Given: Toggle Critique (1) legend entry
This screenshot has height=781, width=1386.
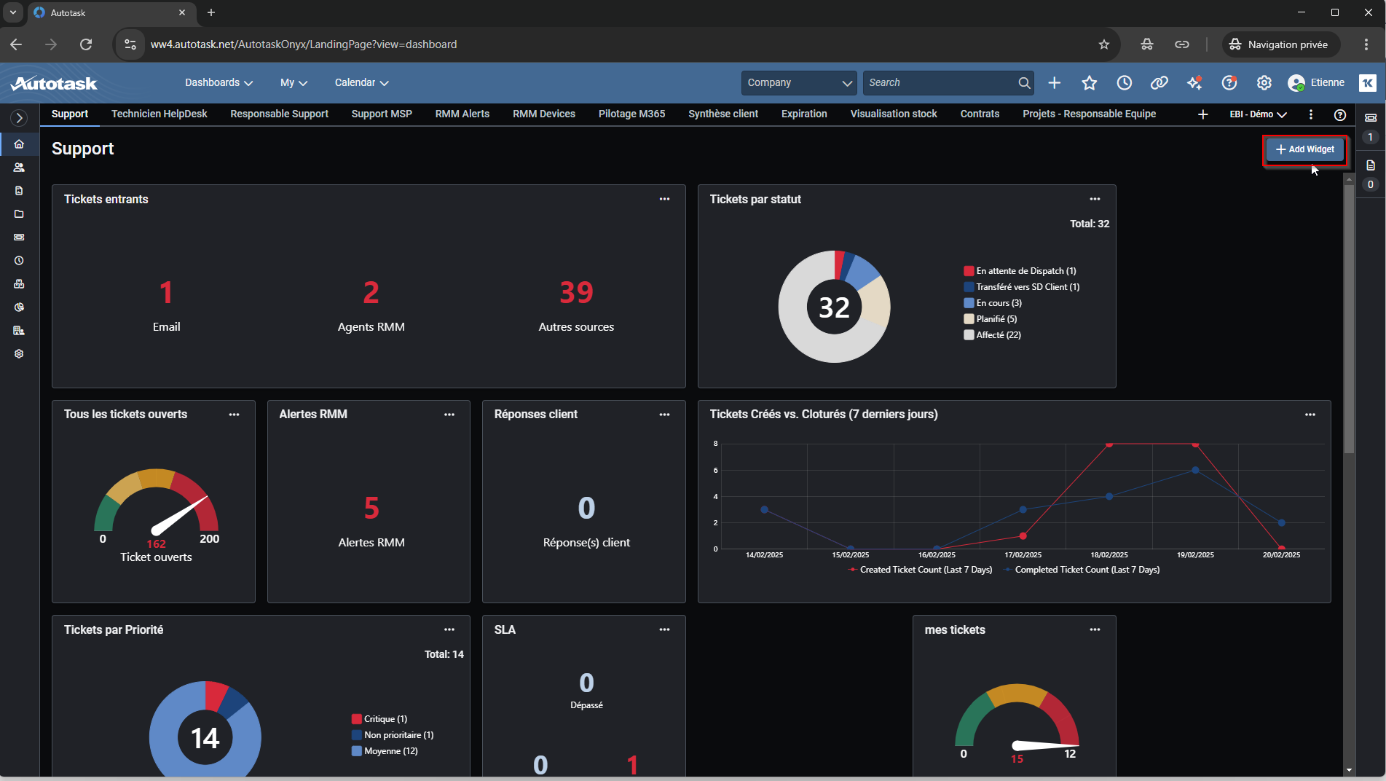Looking at the screenshot, I should [x=379, y=719].
